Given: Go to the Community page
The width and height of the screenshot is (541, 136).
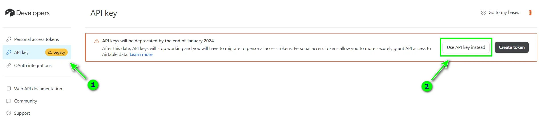Looking at the screenshot, I should (25, 101).
